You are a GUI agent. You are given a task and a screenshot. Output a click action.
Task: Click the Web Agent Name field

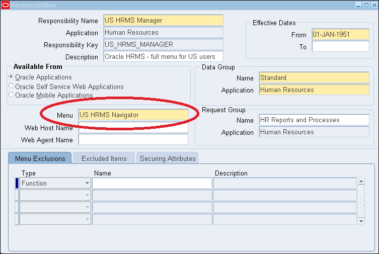[133, 139]
